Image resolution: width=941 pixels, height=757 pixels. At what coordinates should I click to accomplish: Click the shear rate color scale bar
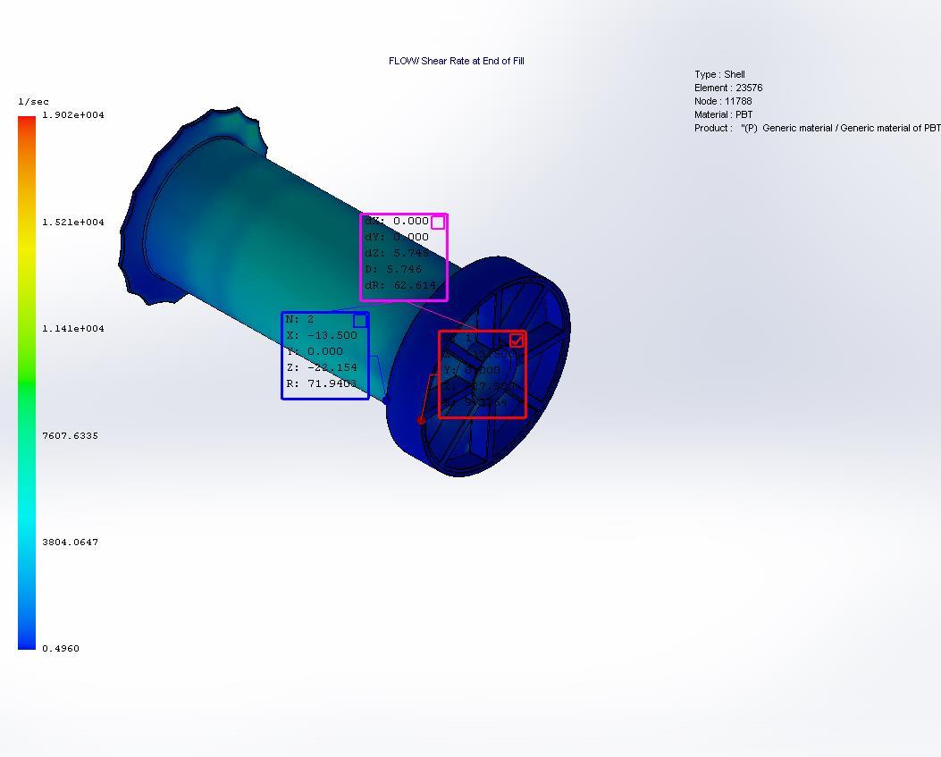tap(27, 383)
